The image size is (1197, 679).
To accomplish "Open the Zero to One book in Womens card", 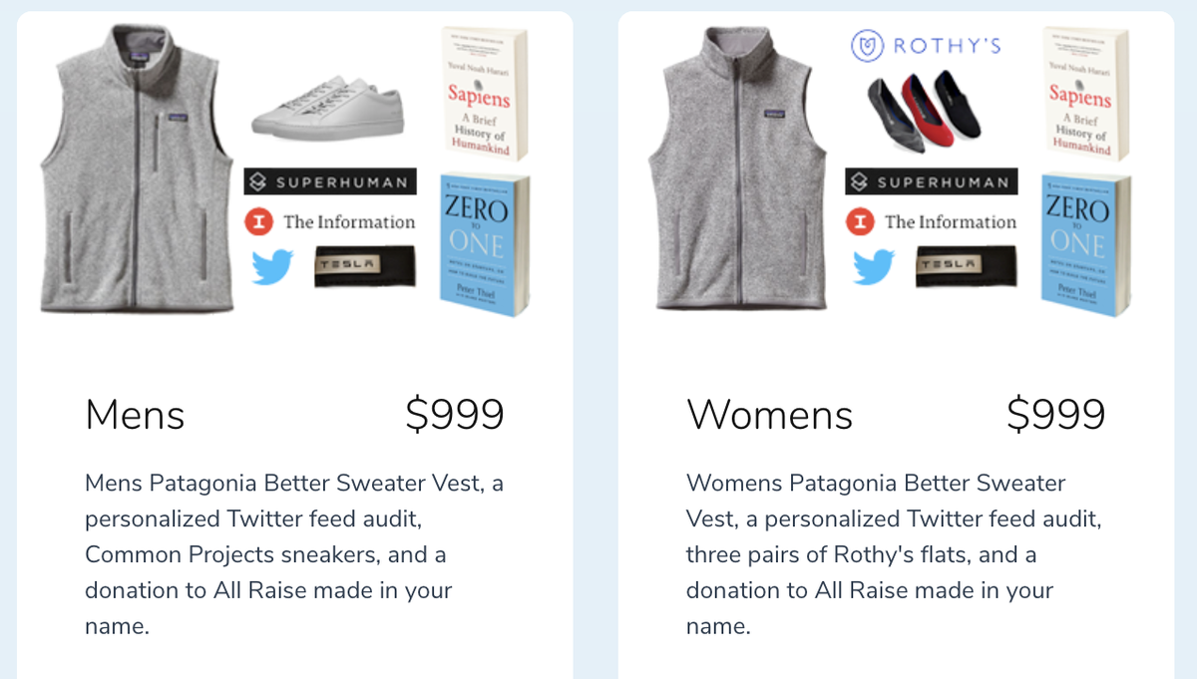I will (1085, 245).
